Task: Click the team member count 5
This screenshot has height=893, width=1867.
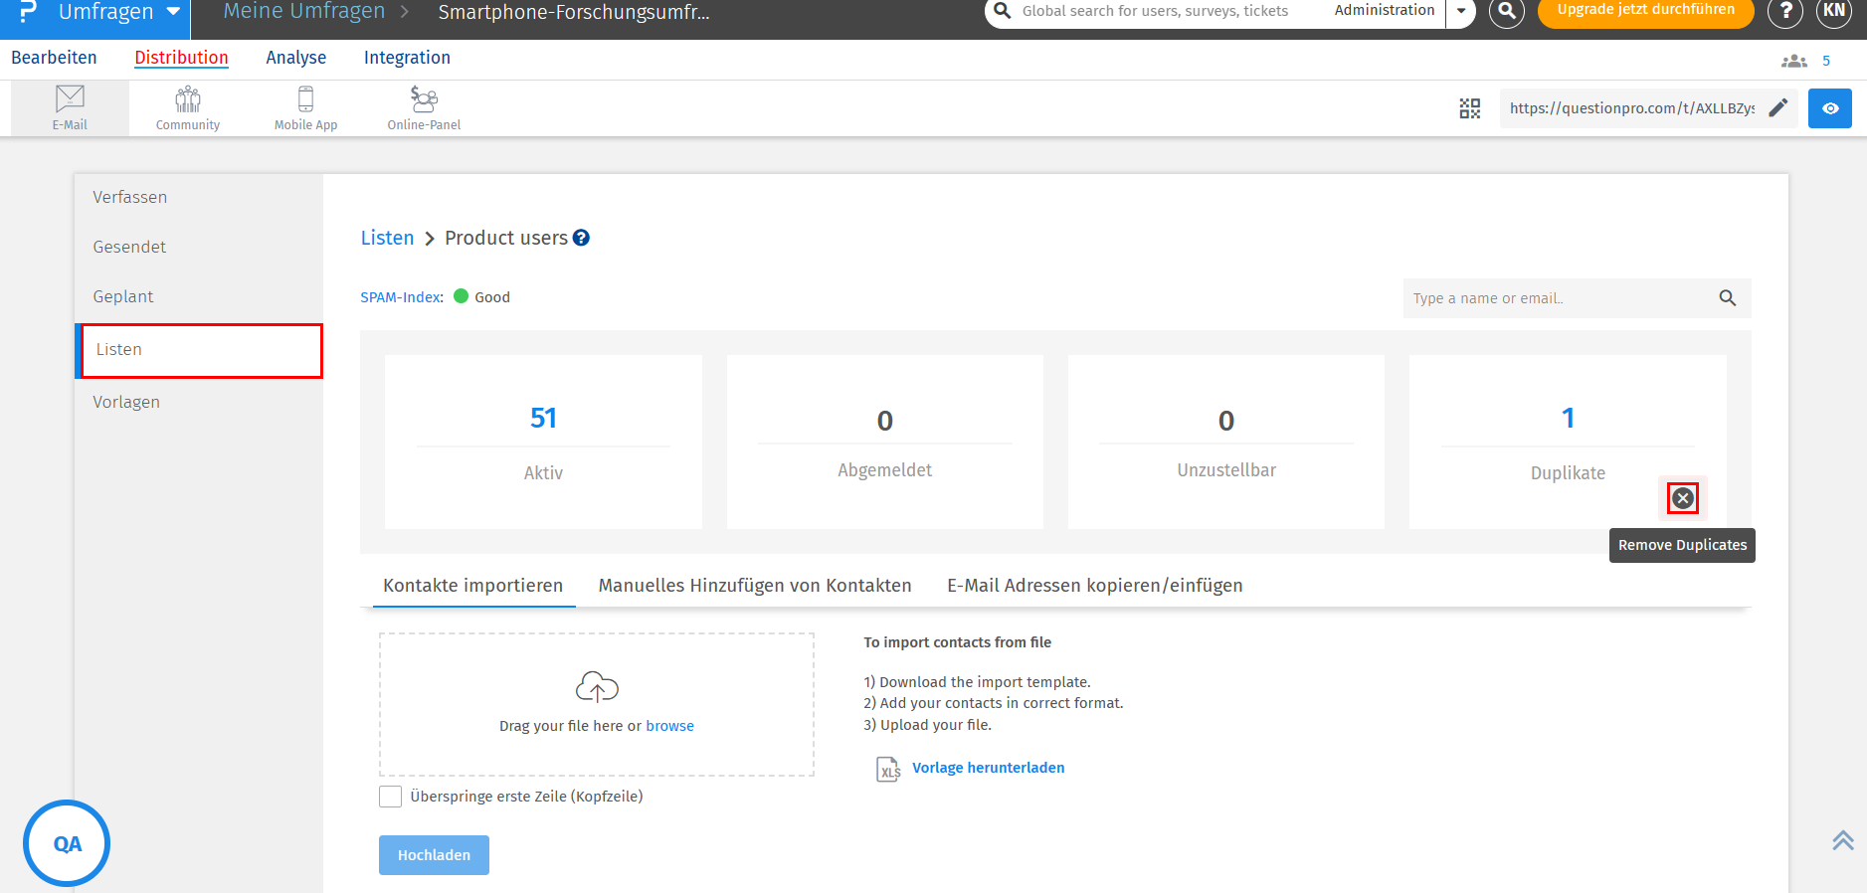Action: click(1826, 61)
